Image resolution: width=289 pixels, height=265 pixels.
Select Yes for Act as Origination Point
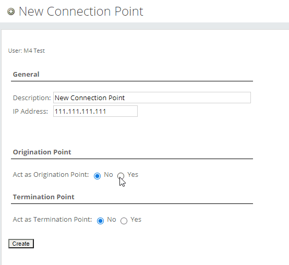[x=121, y=176]
